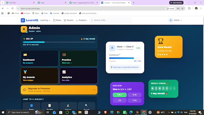Click the medal icon on My Awards card
The height and width of the screenshot is (115, 204).
(x=25, y=72)
